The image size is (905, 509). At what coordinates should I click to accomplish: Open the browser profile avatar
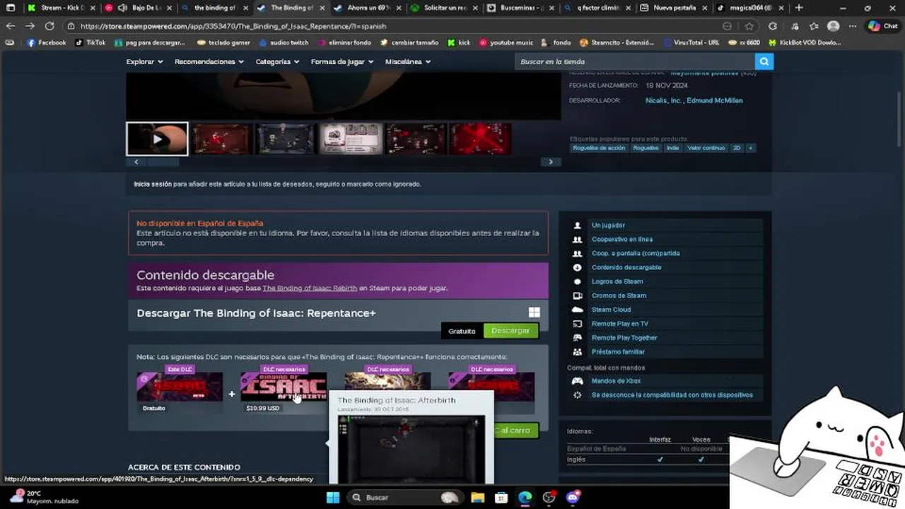pos(834,26)
